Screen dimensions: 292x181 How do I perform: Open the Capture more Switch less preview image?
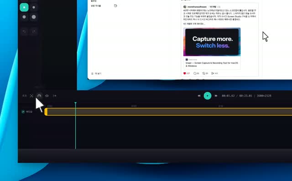212,42
